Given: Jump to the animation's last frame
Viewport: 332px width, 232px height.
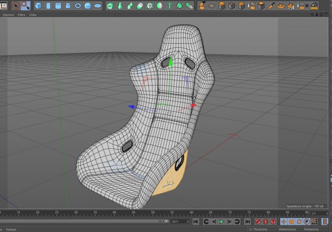Looking at the screenshot, I should click(x=247, y=222).
